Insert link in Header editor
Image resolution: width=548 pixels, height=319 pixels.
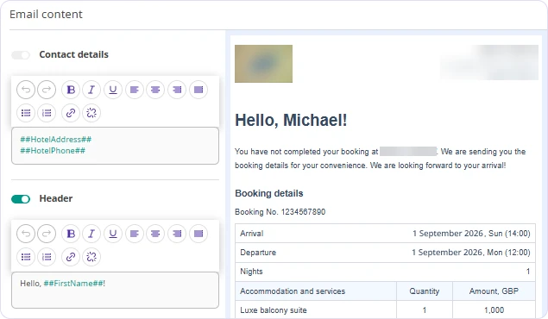pyautogui.click(x=71, y=257)
